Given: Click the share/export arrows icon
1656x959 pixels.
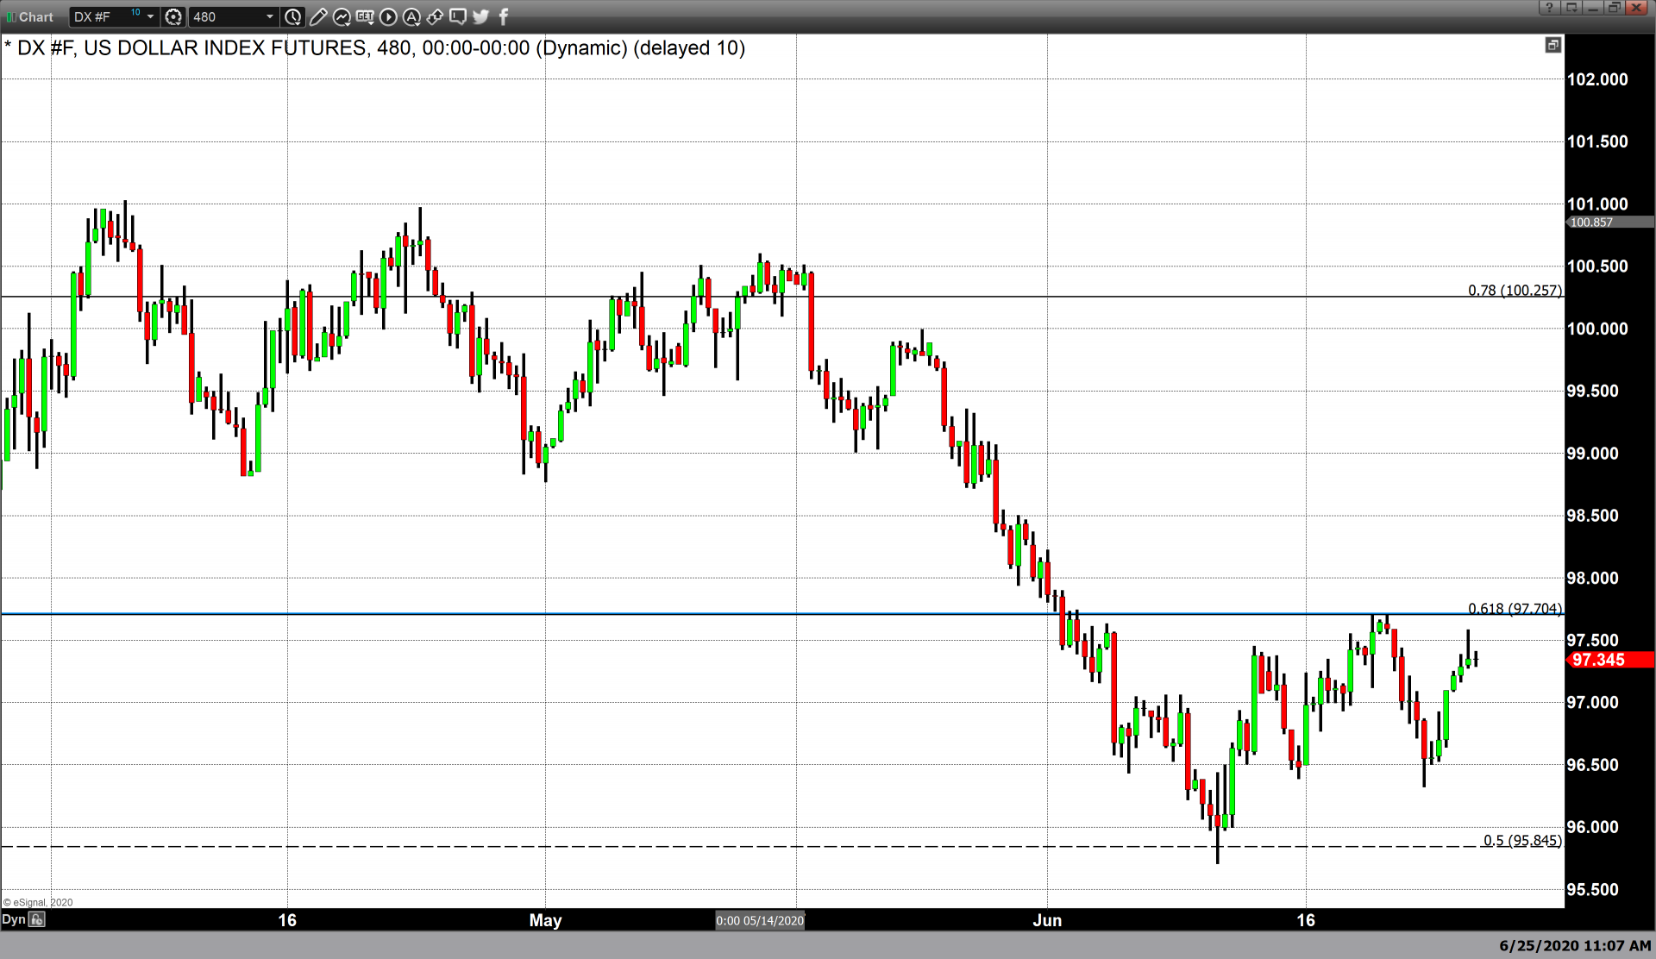Looking at the screenshot, I should pos(435,16).
